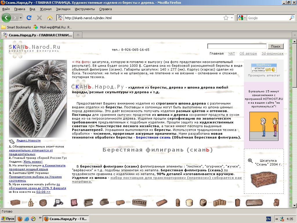
Task: Navigate back with the green back arrow
Action: (x=6, y=18)
